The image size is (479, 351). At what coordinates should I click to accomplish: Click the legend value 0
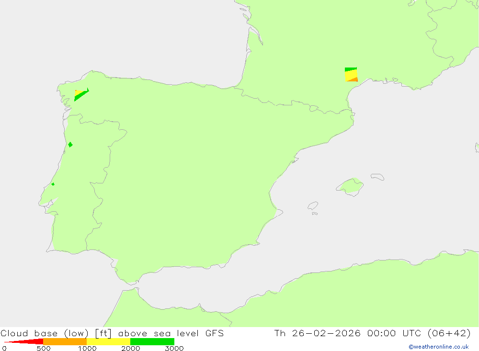point(4,348)
